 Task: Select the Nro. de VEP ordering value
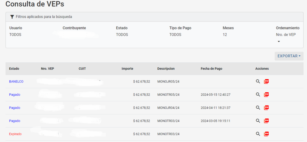click(x=286, y=35)
